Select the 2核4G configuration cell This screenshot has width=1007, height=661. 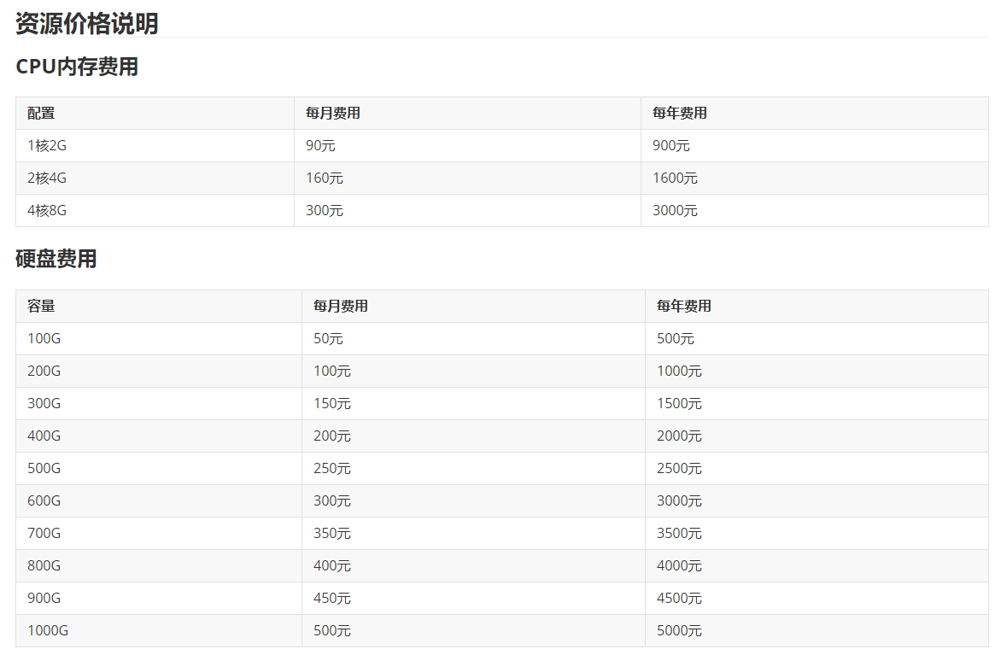pos(47,178)
